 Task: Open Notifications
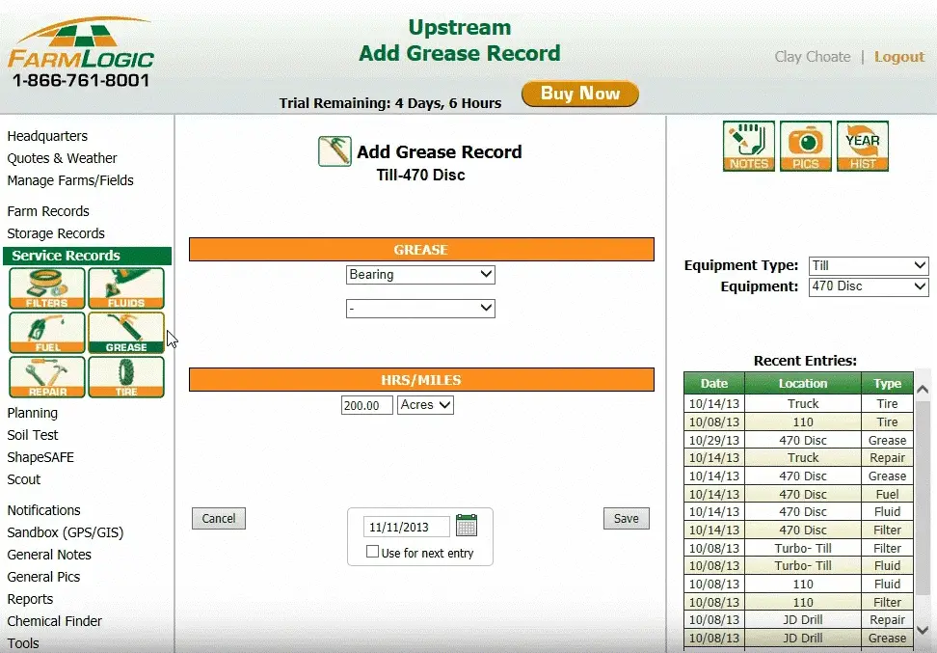pyautogui.click(x=43, y=510)
